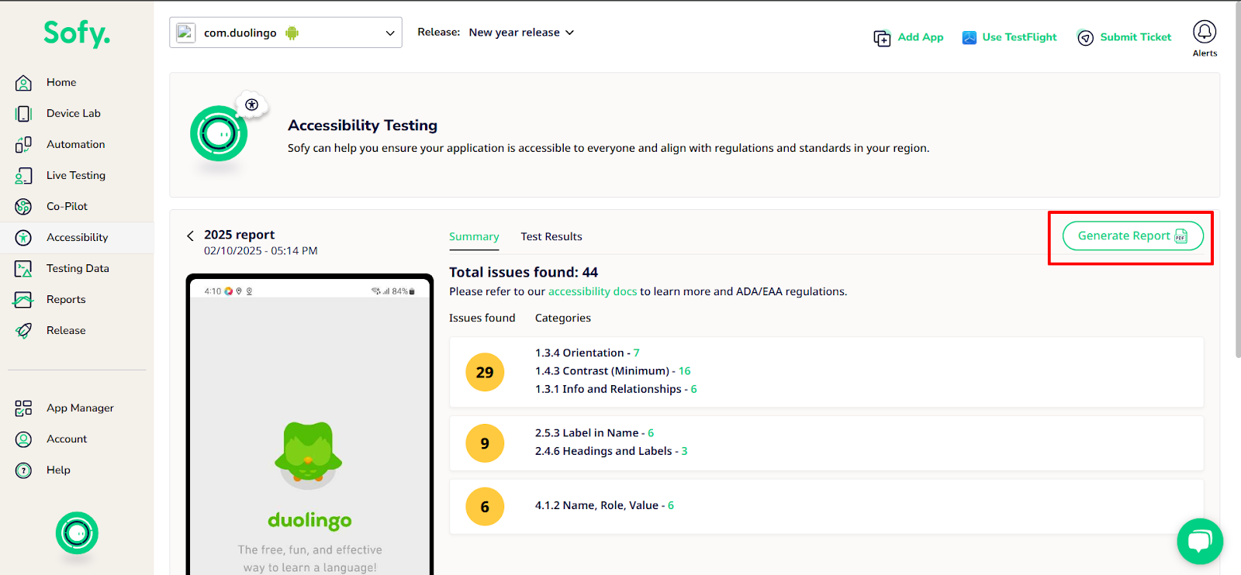Screen dimensions: 1241x575
Task: Open the Alerts bell icon
Action: point(1205,32)
